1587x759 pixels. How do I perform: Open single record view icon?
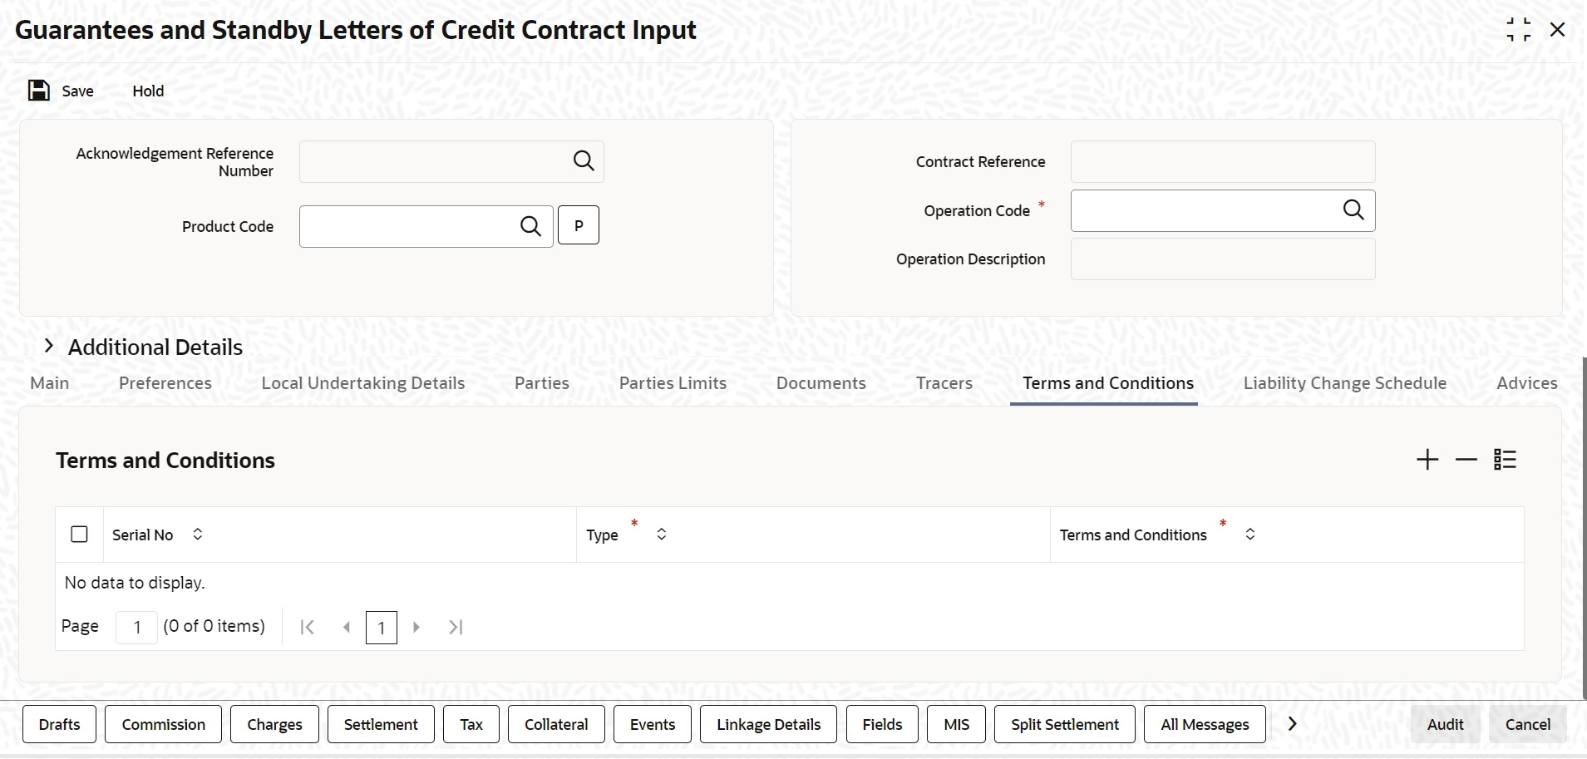coord(1506,460)
